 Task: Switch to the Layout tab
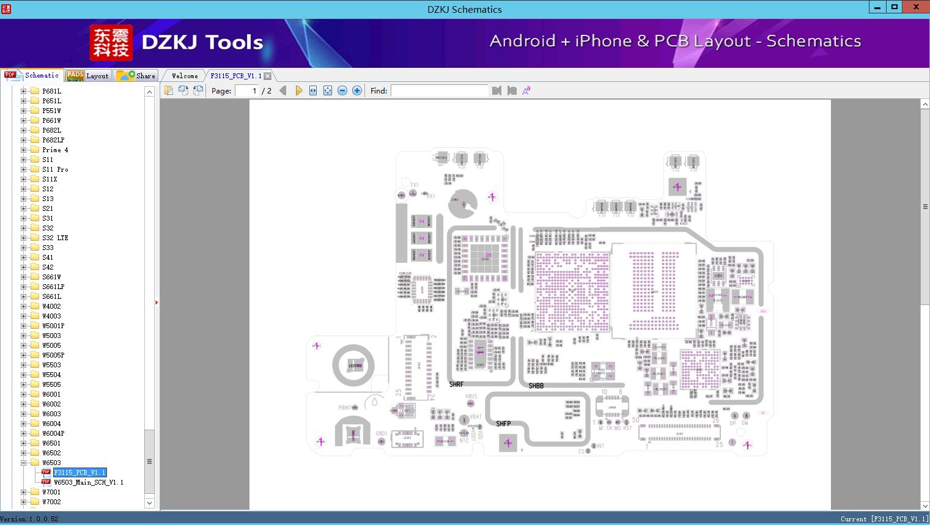88,76
